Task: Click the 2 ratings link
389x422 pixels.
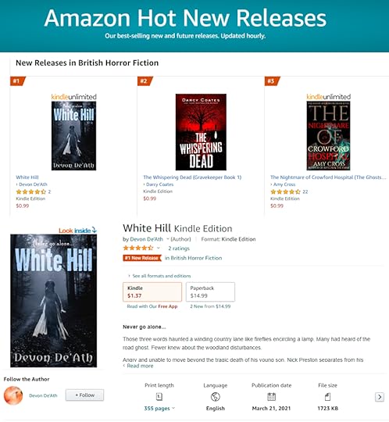Action: click(x=179, y=249)
